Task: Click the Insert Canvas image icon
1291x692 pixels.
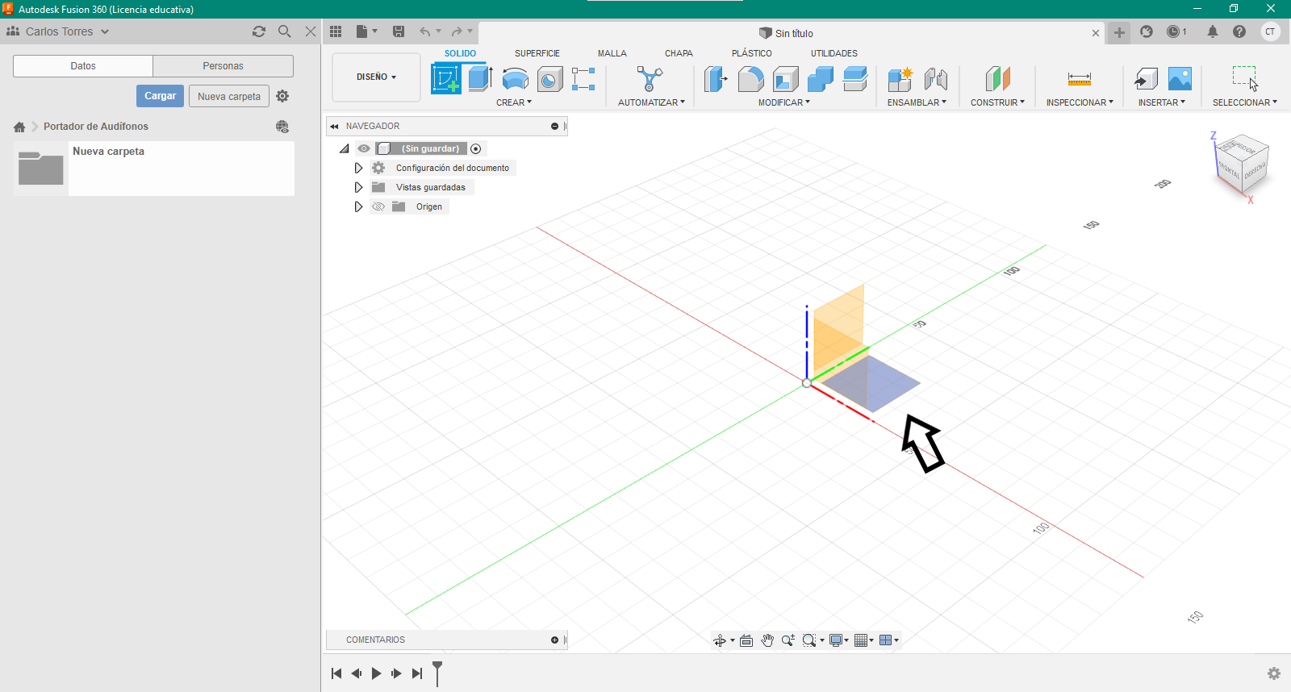Action: 1180,79
